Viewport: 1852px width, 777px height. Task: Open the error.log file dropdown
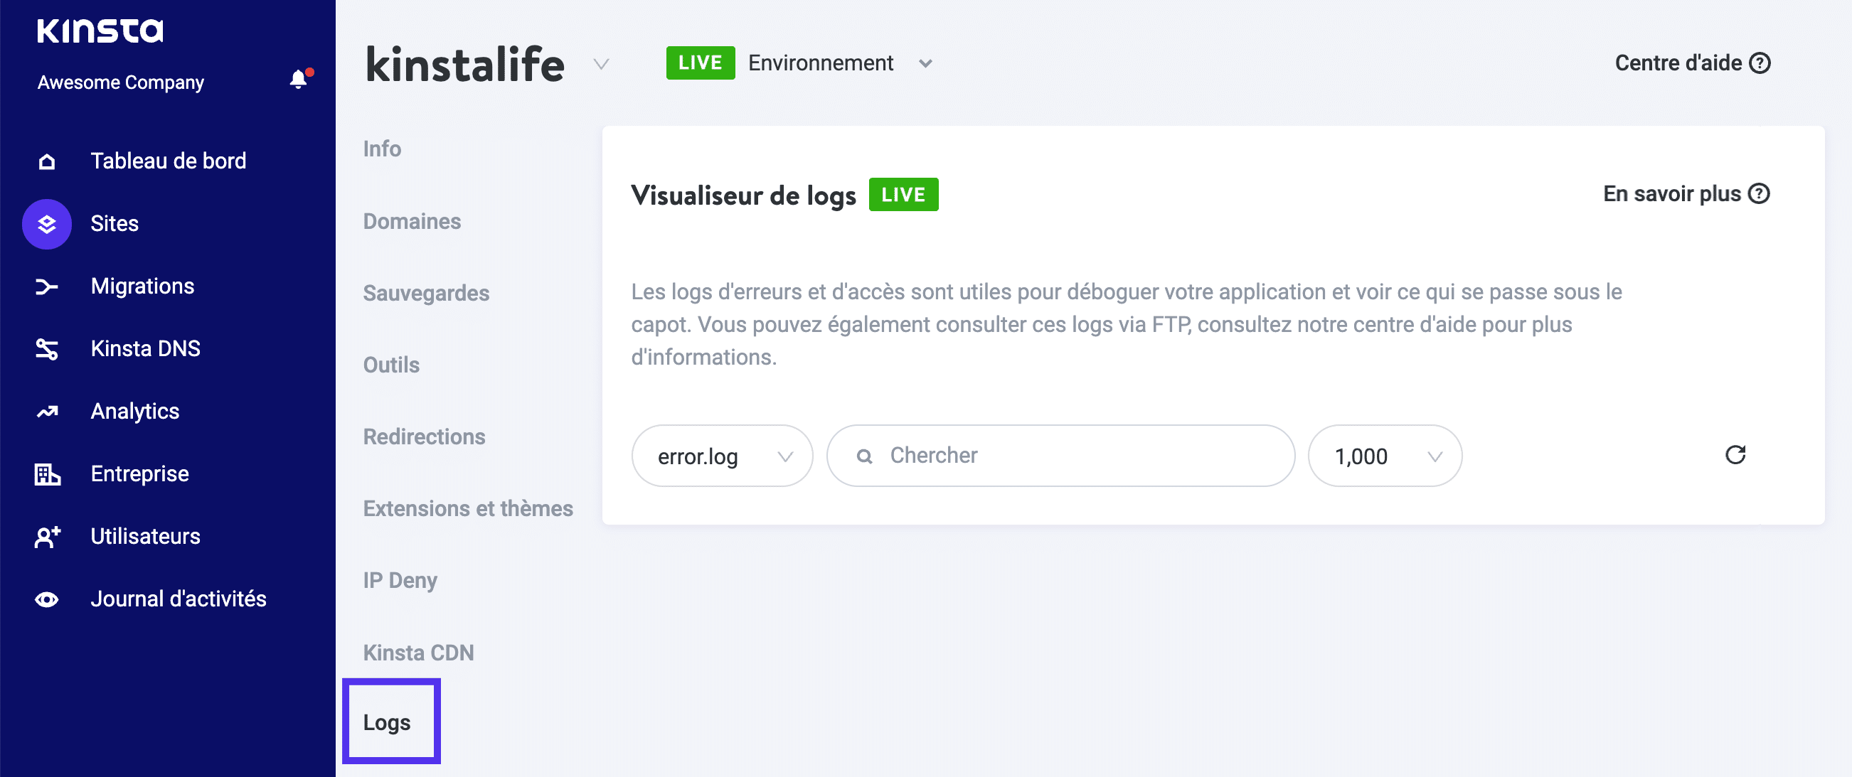(722, 456)
